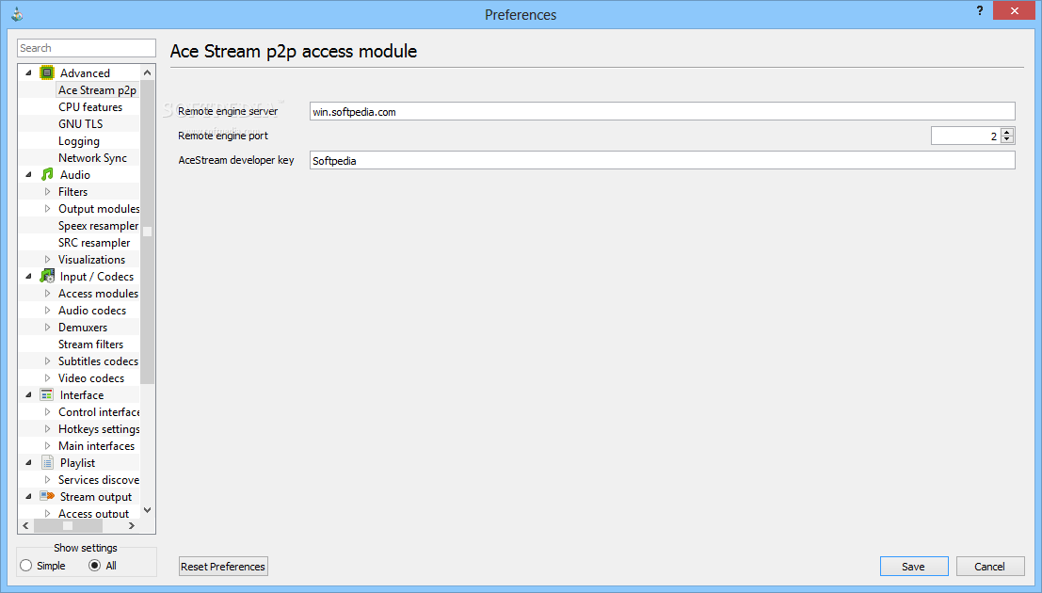Click the Save button

(914, 567)
